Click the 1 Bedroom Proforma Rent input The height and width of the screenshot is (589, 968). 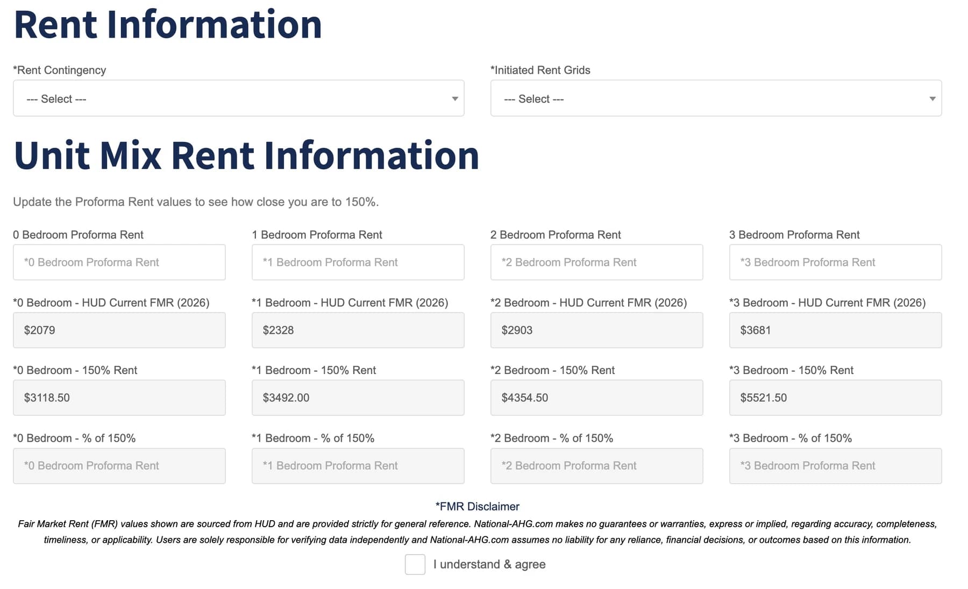point(358,262)
